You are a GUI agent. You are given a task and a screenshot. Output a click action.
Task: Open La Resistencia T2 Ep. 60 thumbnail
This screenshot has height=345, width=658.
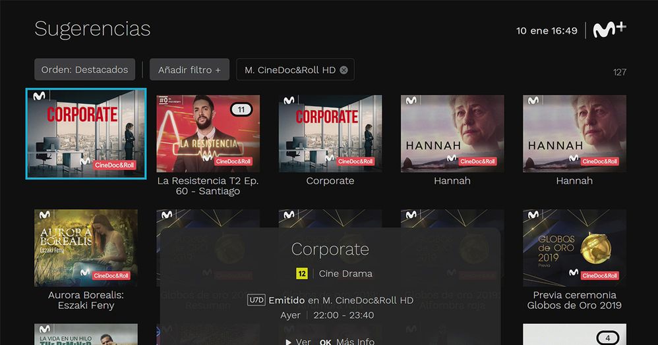click(208, 134)
